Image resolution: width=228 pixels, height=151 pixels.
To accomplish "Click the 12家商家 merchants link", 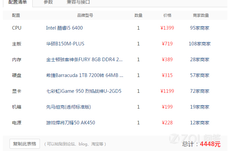I will click(200, 123).
